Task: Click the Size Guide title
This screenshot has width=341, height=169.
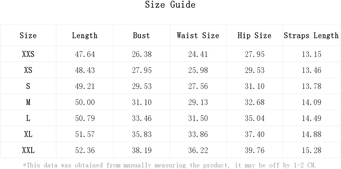Action: (x=170, y=5)
